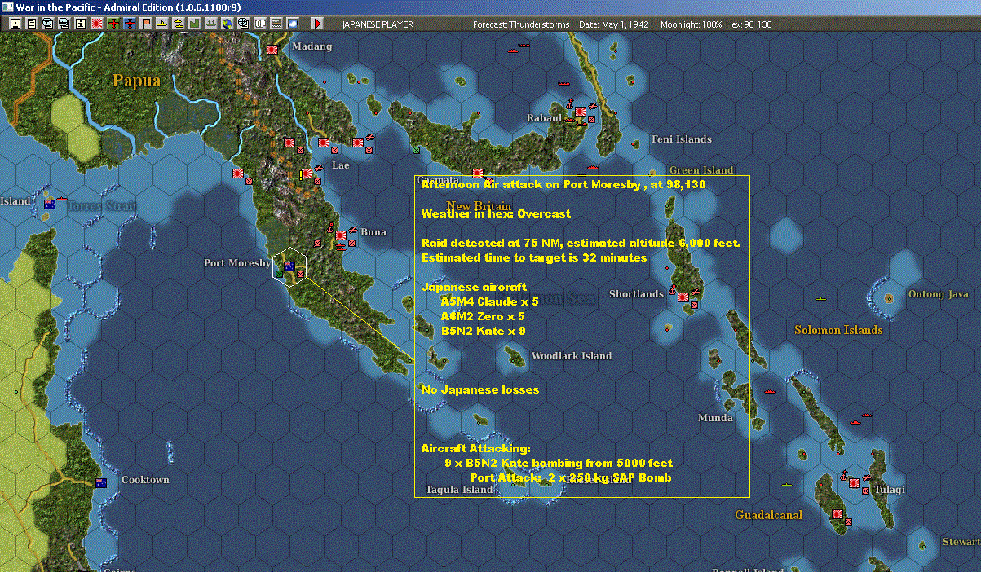981x572 pixels.
Task: Click the crosshair target toolbar icon
Action: click(x=244, y=24)
